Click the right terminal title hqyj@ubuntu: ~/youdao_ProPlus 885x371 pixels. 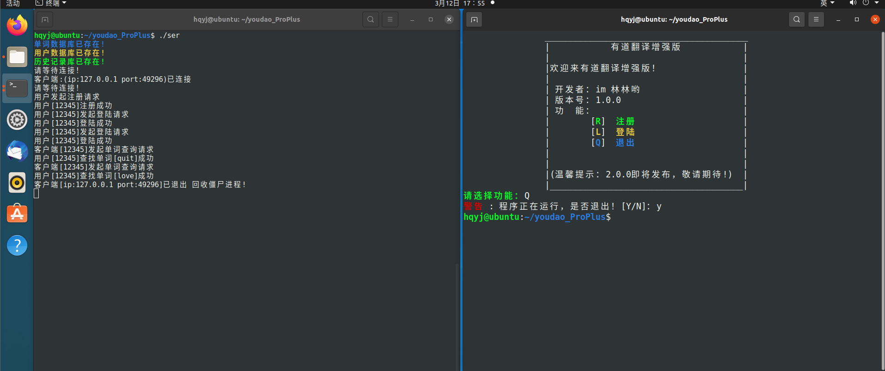(x=674, y=19)
